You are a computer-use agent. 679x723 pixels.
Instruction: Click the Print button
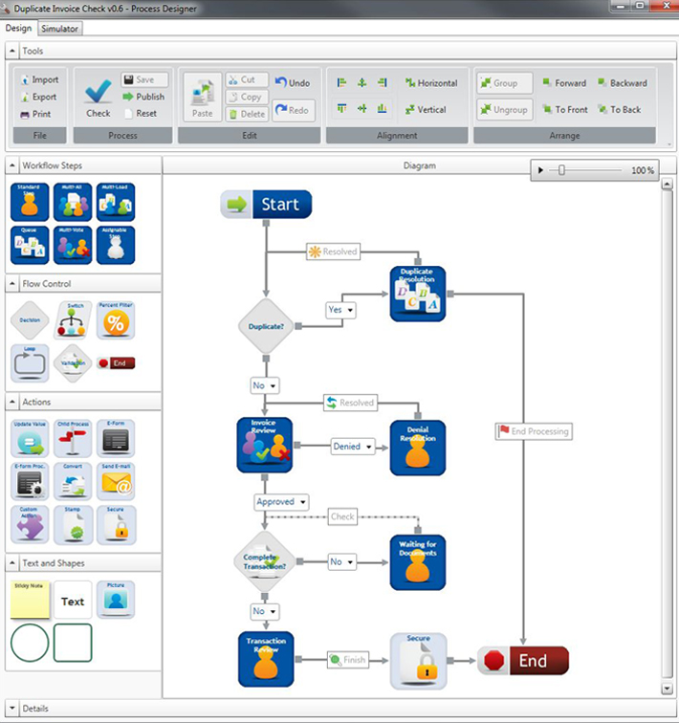(36, 114)
